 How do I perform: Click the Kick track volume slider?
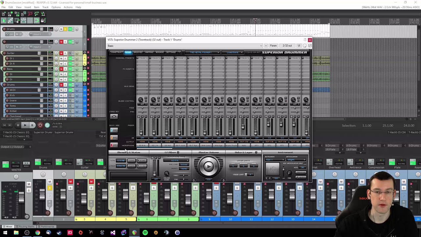41,95
